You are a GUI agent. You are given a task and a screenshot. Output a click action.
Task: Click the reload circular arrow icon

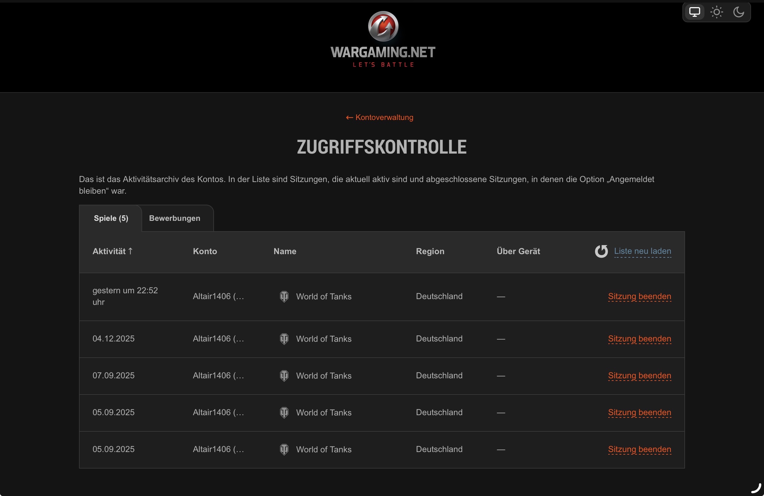coord(601,251)
